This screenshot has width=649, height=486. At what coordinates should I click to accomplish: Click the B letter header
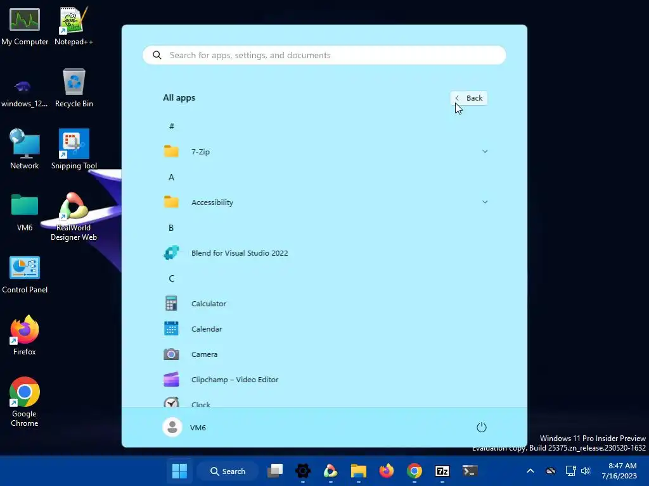tap(171, 228)
